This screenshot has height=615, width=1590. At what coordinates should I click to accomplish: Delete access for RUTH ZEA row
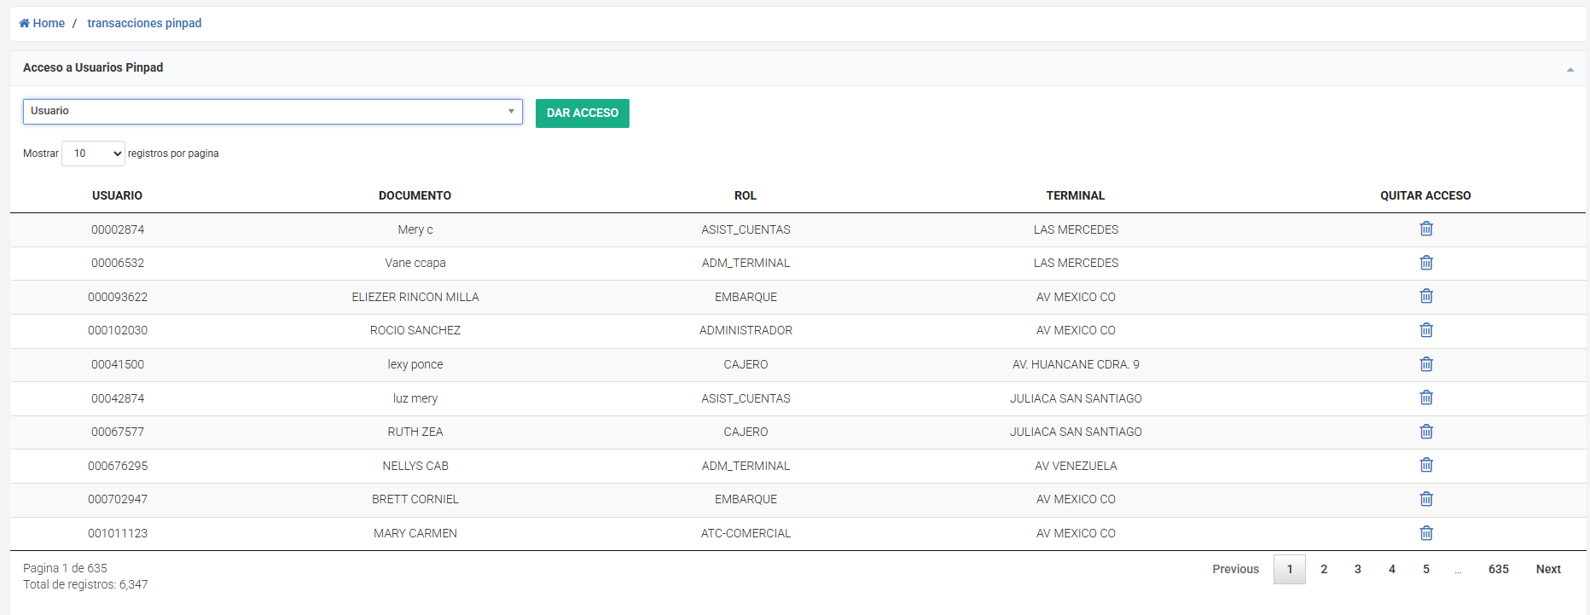coord(1425,432)
